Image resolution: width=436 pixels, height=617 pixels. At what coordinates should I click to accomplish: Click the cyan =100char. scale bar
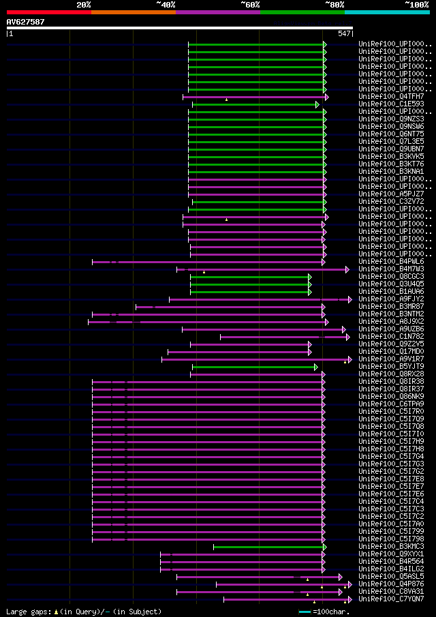pos(305,612)
